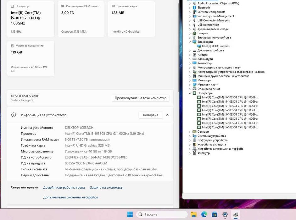Select the first Intel Core i5-1035G1 processor entry
296x220 pixels.
click(x=230, y=97)
